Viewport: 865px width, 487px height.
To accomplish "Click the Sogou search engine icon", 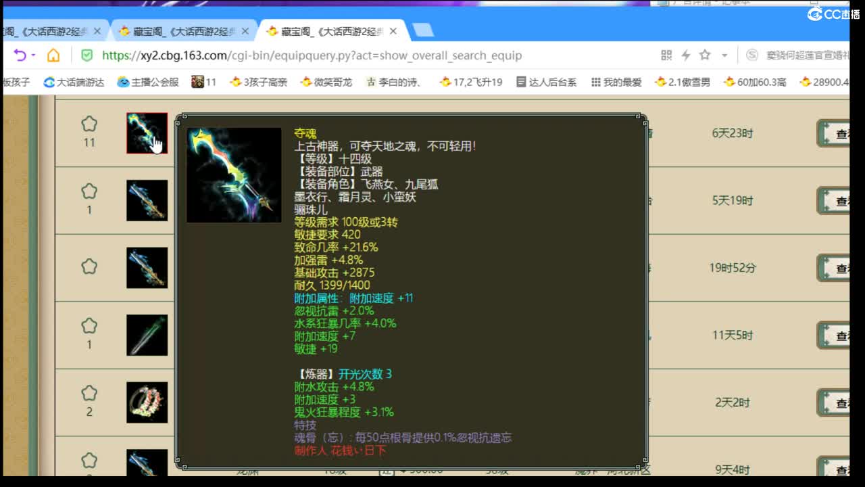I will 752,55.
